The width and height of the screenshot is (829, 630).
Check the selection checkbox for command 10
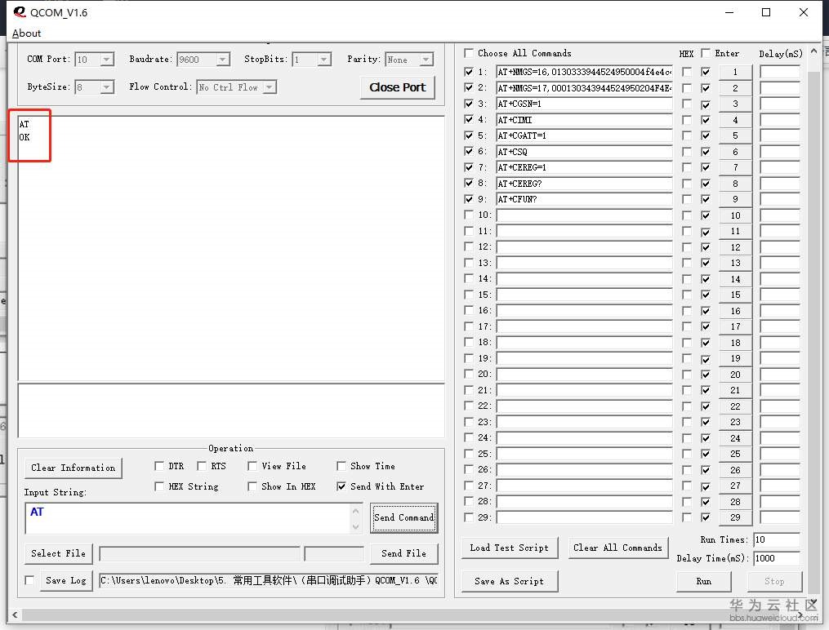(469, 215)
